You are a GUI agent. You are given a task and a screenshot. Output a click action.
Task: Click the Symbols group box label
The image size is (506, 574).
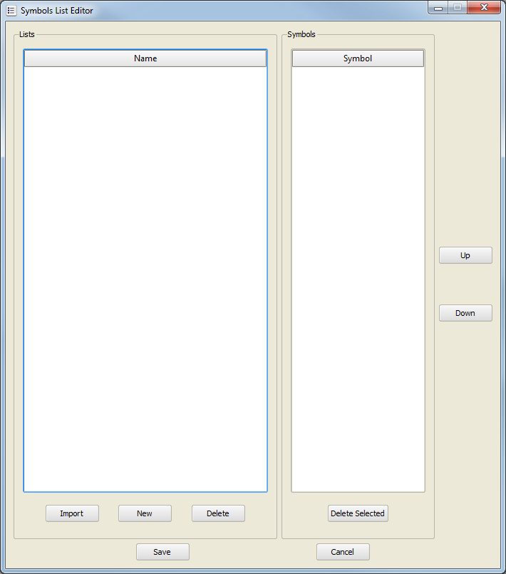[301, 34]
